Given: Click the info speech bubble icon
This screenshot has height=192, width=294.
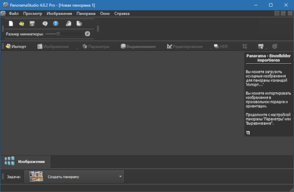Looking at the screenshot, I should (45, 24).
